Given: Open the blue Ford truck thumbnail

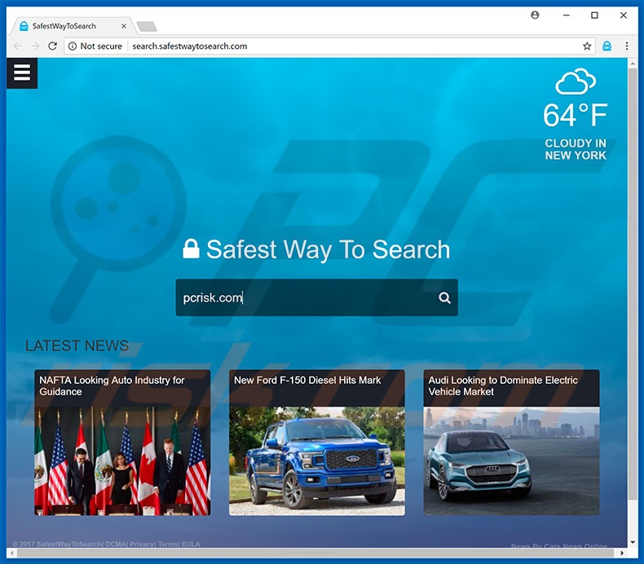Looking at the screenshot, I should (316, 460).
